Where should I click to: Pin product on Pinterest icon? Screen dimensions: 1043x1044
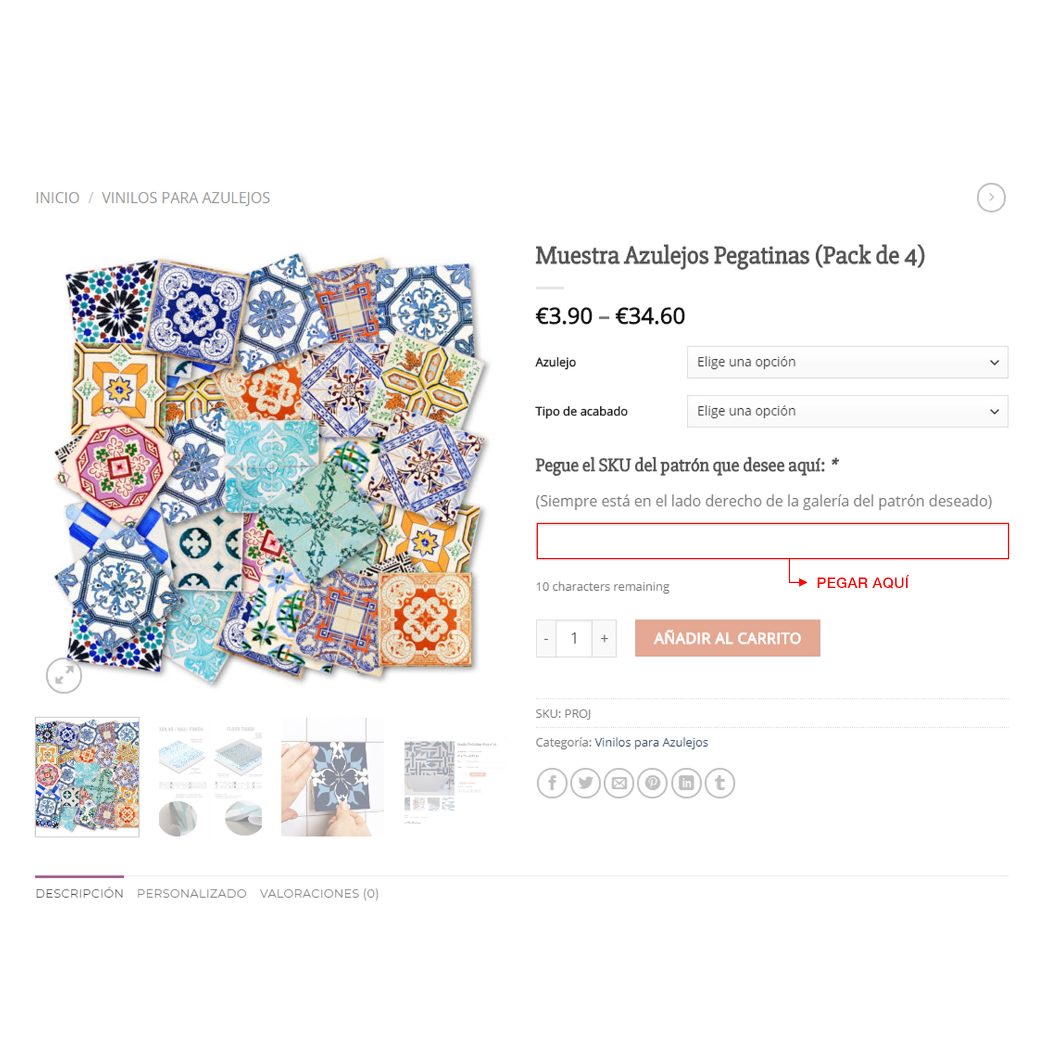(x=652, y=783)
